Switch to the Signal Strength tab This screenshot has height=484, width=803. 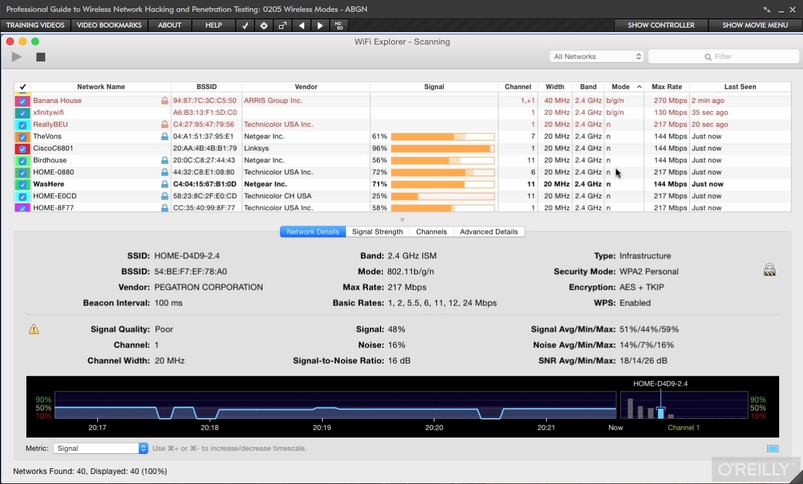click(x=377, y=231)
